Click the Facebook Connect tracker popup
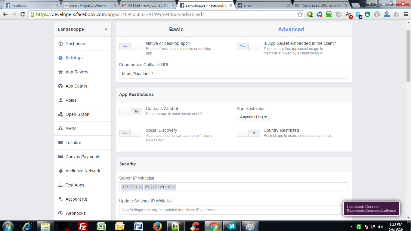The height and width of the screenshot is (231, 411). pos(372,209)
